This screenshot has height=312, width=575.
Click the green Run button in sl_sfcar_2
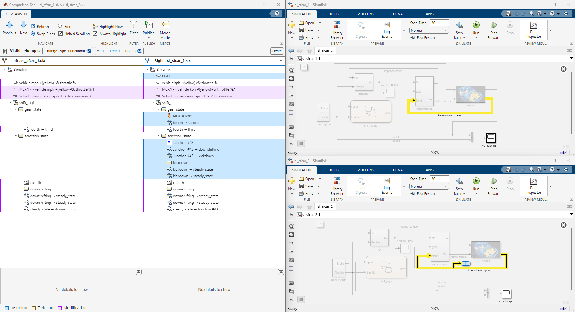coord(476,181)
